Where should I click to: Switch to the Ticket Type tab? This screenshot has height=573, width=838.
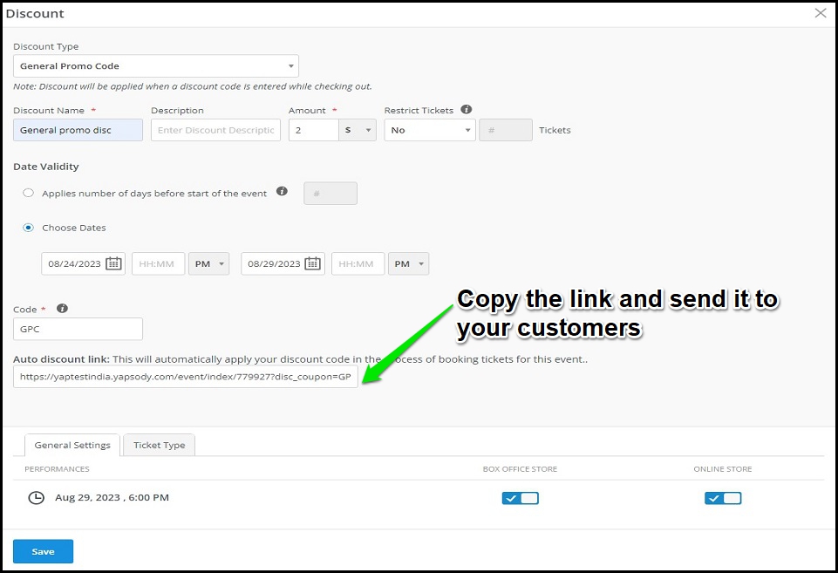(x=159, y=445)
